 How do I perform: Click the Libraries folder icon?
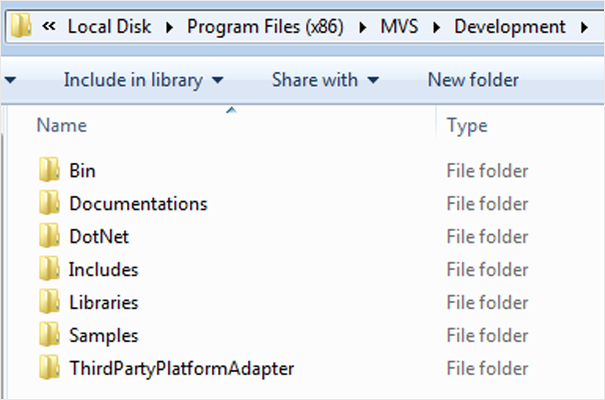[49, 303]
